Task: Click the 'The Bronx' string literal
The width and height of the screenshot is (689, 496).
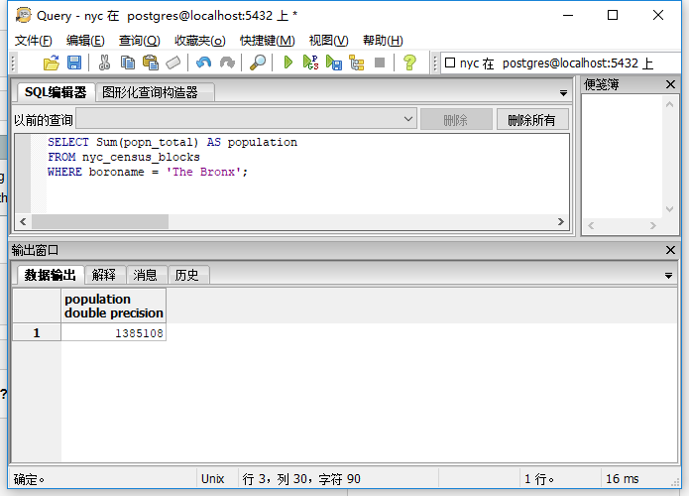Action: 203,172
